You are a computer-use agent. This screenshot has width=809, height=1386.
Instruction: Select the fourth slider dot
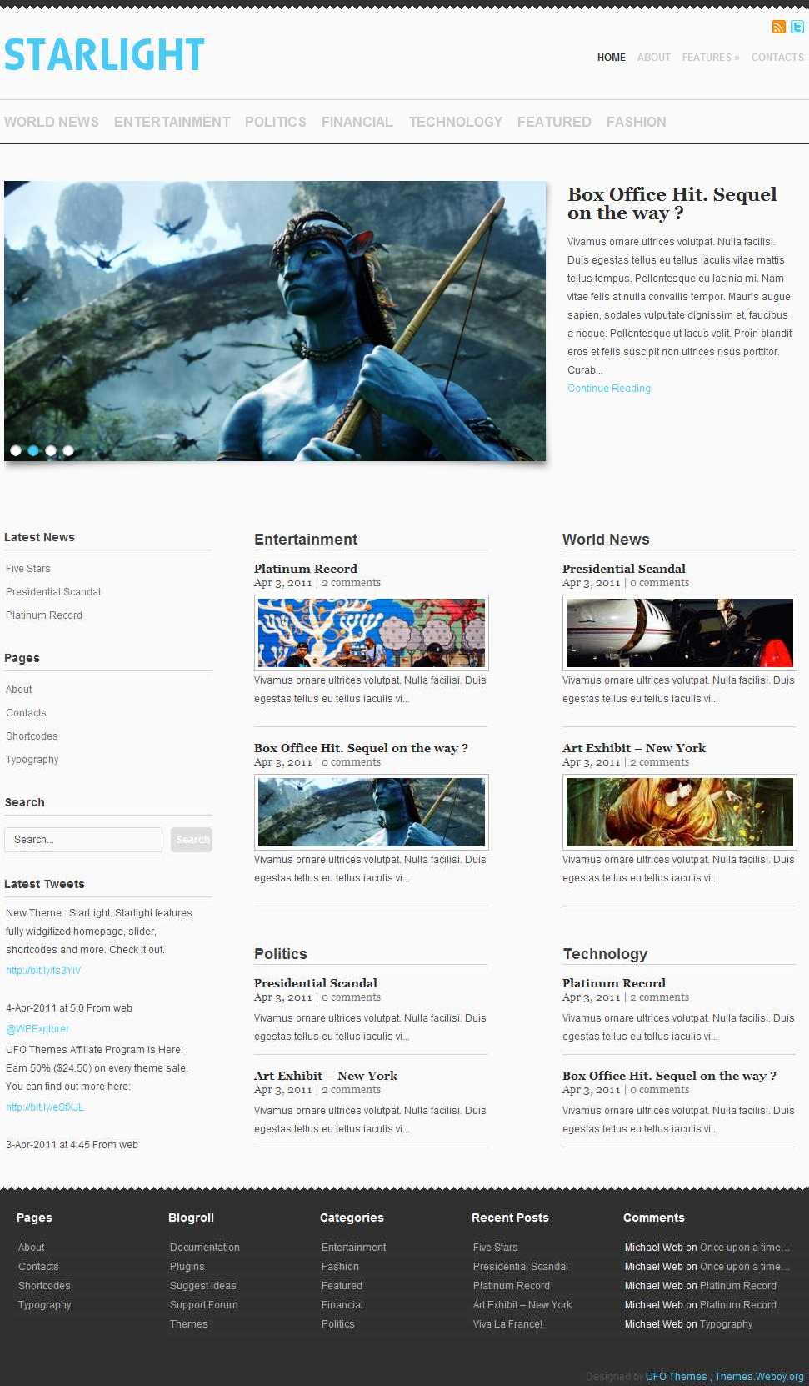68,450
